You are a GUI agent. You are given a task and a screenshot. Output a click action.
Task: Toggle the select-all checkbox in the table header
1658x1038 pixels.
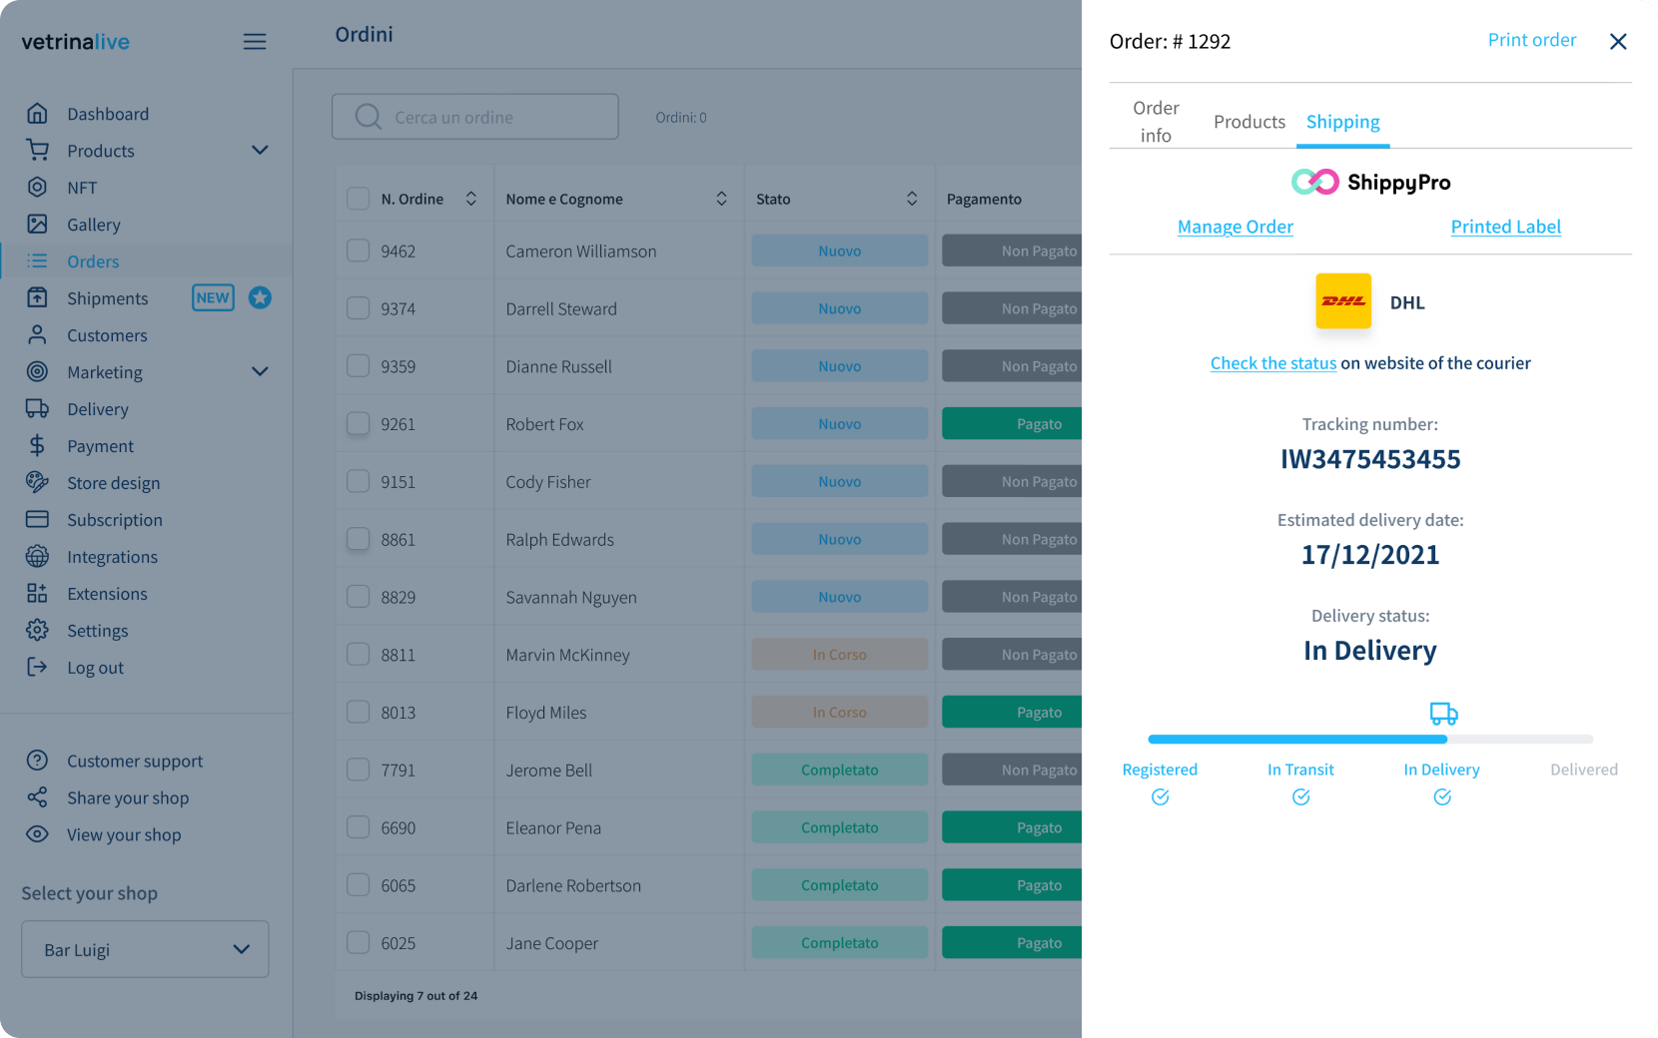click(x=358, y=199)
